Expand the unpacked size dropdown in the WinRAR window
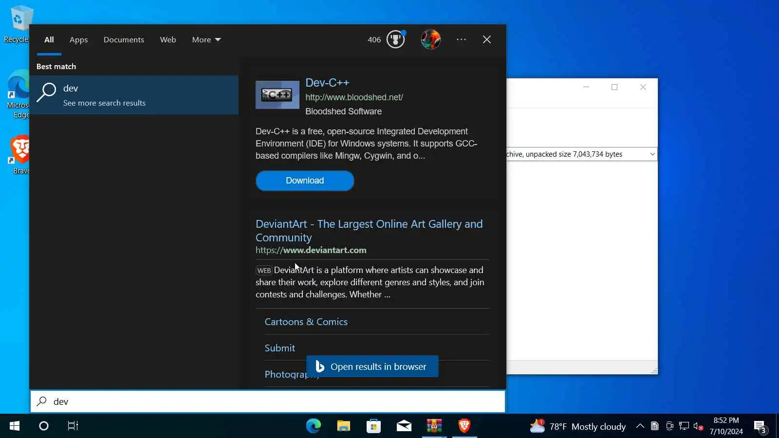This screenshot has height=438, width=779. [x=652, y=154]
